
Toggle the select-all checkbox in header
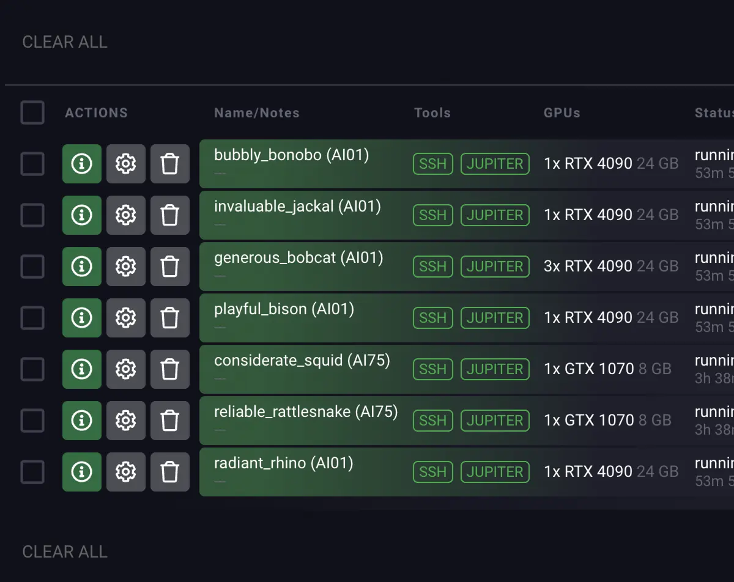click(32, 112)
